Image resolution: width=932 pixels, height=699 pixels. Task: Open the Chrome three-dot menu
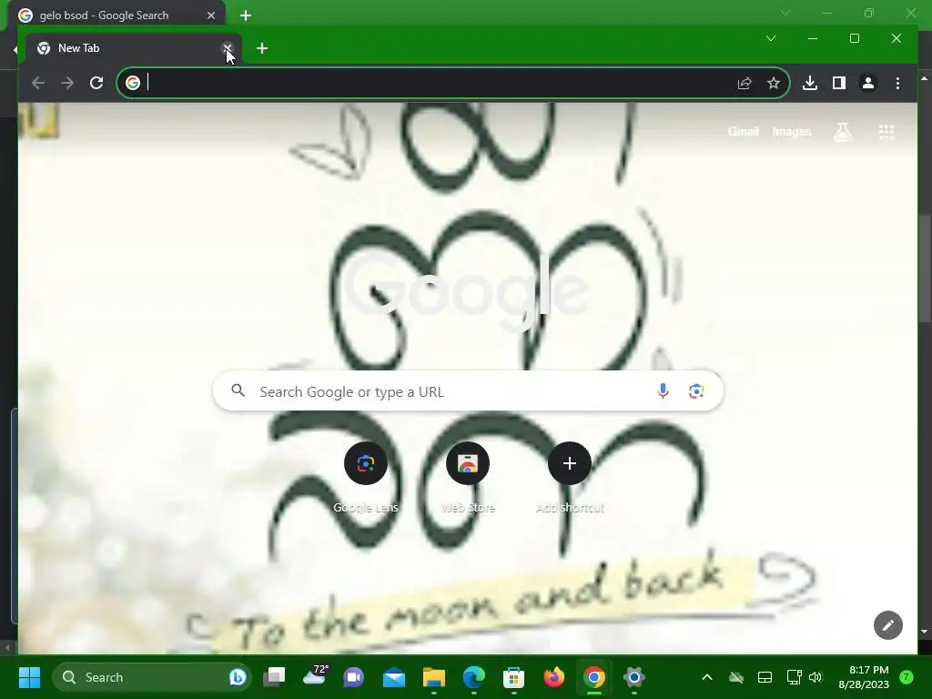click(897, 83)
